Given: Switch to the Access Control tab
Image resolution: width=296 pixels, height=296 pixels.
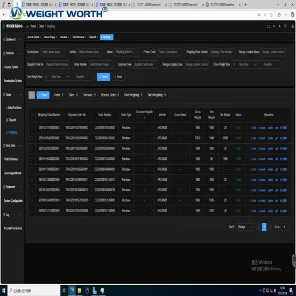Looking at the screenshot, I should click(33, 37).
